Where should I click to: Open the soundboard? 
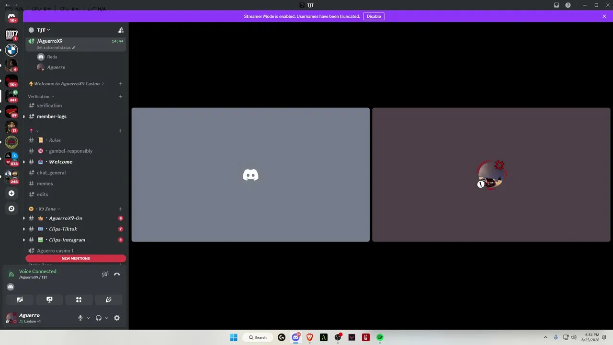pos(109,299)
